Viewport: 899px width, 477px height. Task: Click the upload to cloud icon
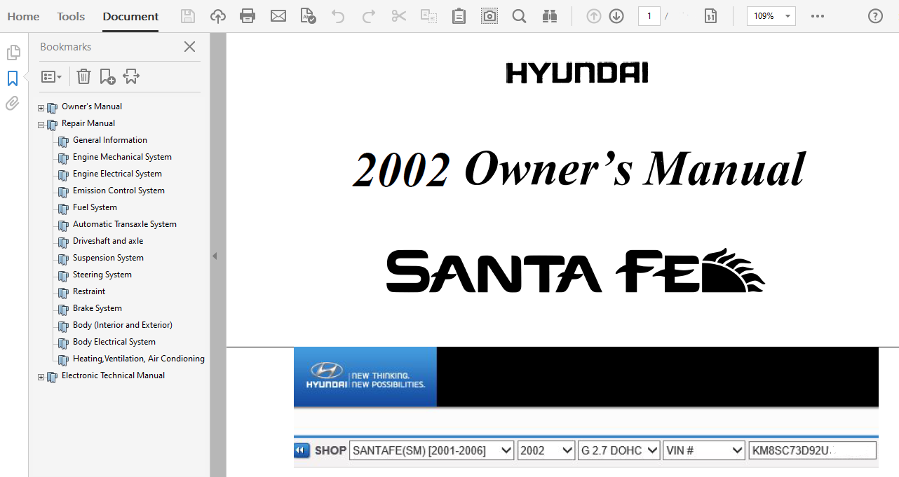(x=218, y=16)
